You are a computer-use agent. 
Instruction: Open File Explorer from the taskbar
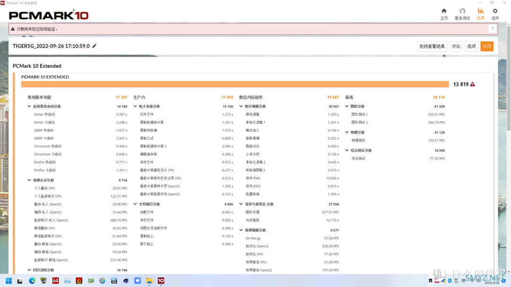point(149,281)
